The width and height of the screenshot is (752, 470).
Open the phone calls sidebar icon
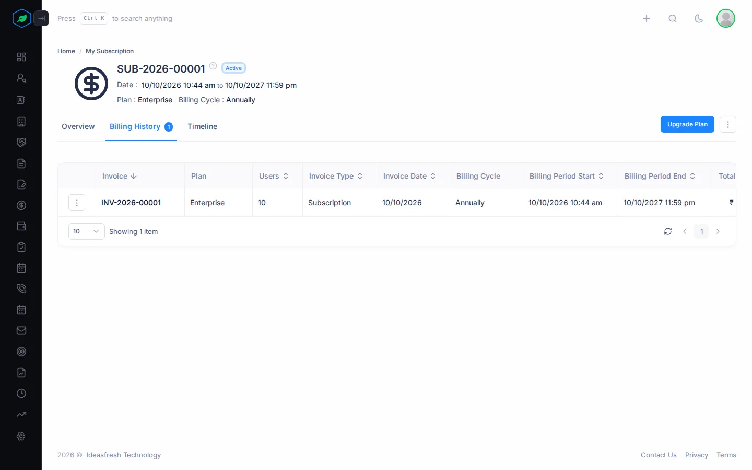pyautogui.click(x=21, y=289)
